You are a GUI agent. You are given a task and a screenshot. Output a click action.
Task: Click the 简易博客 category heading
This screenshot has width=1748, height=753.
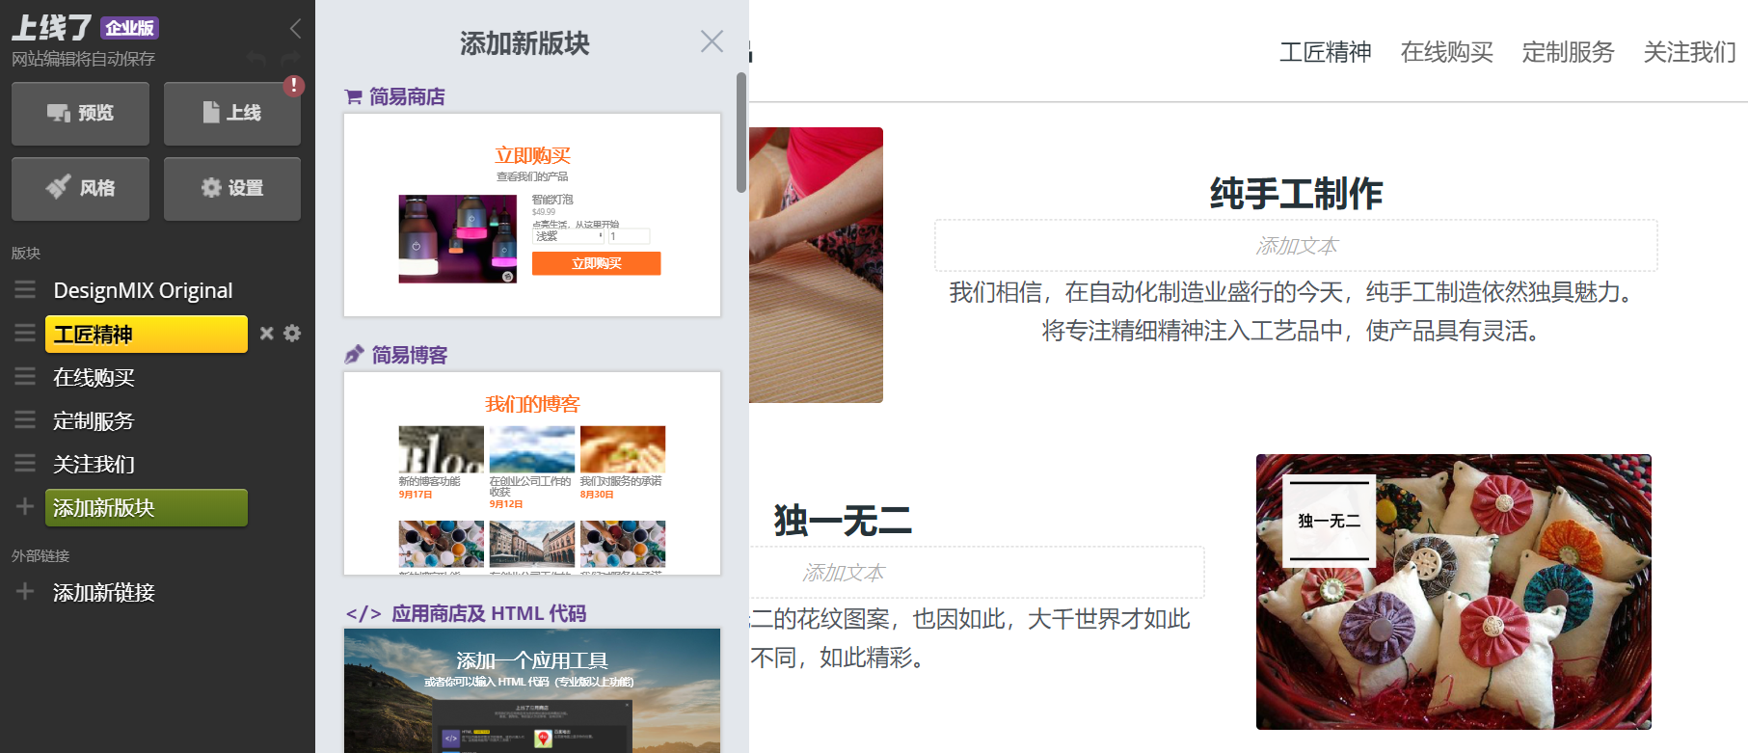point(410,356)
